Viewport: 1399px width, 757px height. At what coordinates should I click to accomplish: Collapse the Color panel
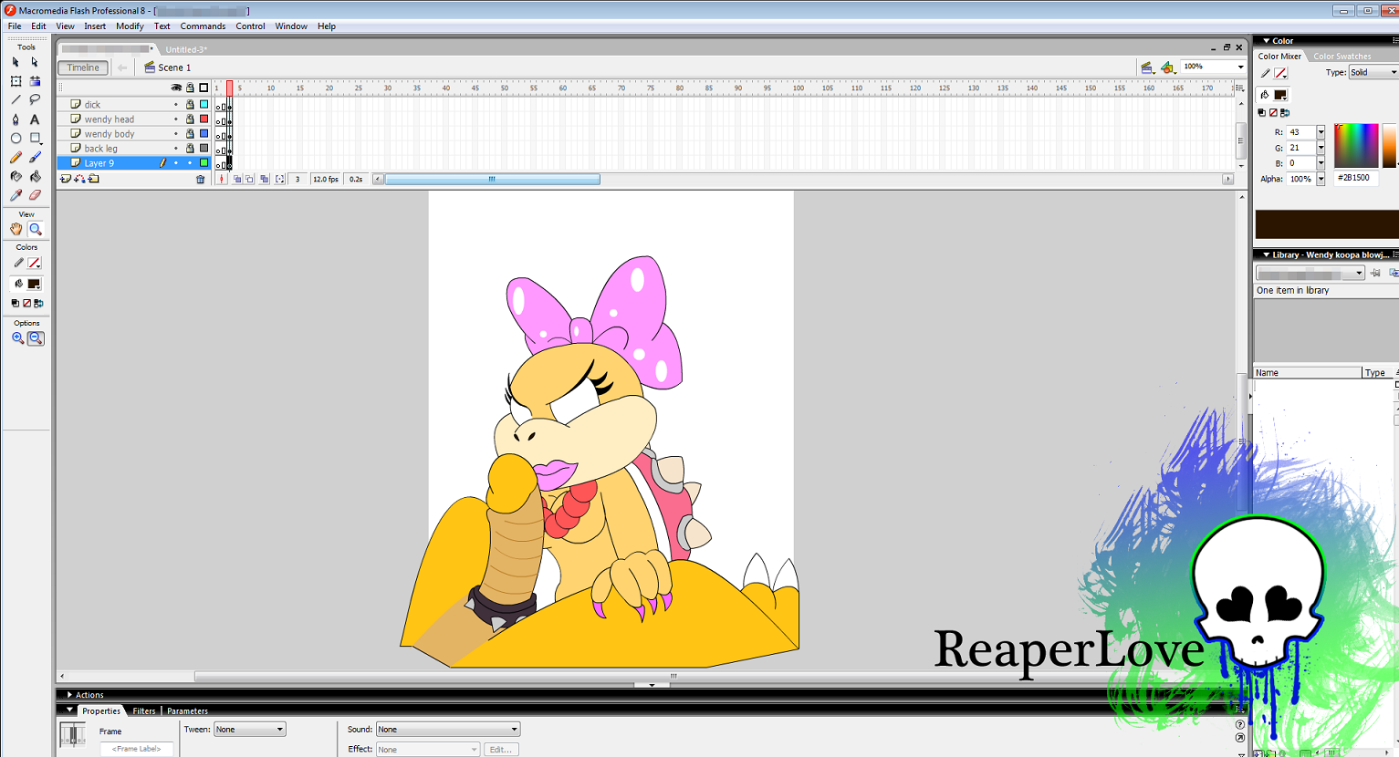pyautogui.click(x=1267, y=41)
